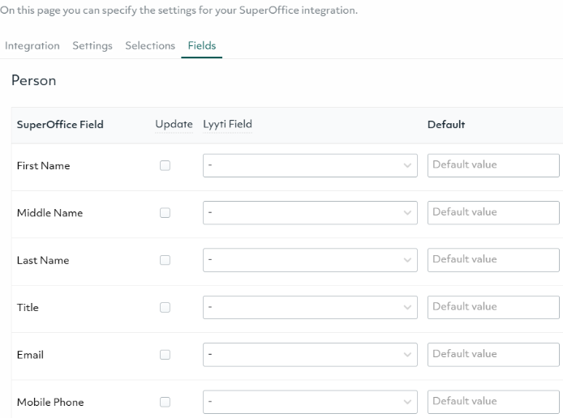563x418 pixels.
Task: Toggle the Title Update checkbox
Action: [165, 308]
